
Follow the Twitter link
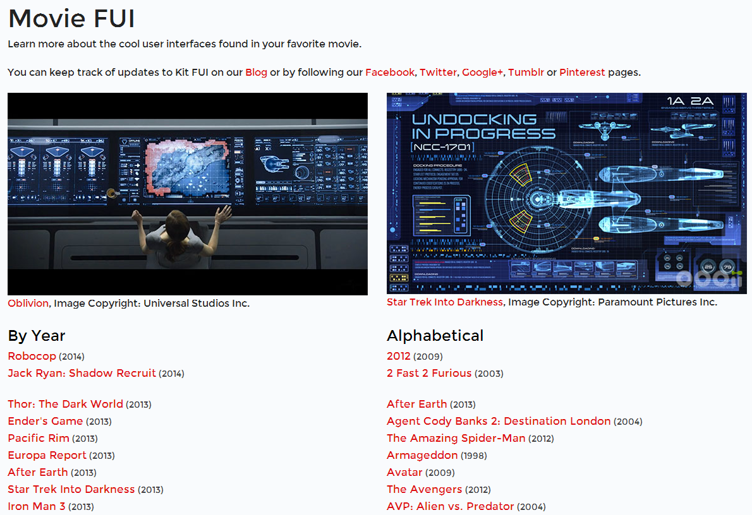click(x=439, y=72)
